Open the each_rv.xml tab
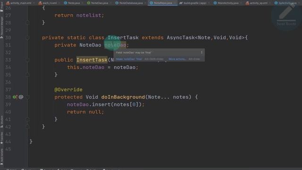Screen dimensions: 302x170 (48, 3)
